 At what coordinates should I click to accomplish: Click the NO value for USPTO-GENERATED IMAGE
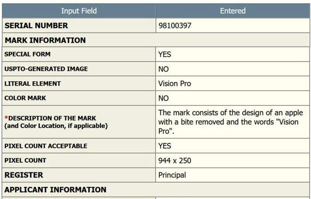click(x=163, y=69)
